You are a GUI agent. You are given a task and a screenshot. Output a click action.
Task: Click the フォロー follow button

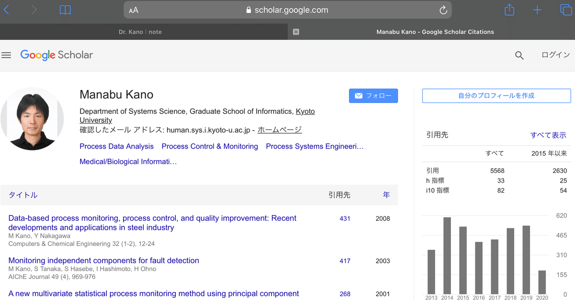pyautogui.click(x=373, y=96)
